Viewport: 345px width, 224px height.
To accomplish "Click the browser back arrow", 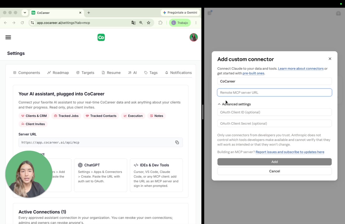I will click(6, 23).
